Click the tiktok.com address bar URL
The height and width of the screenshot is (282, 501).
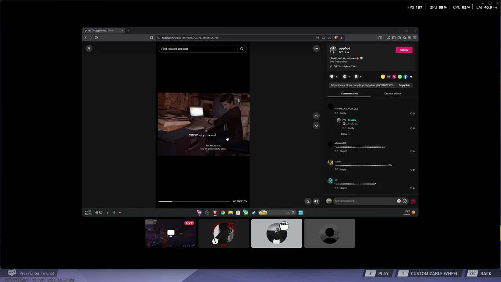pyautogui.click(x=190, y=38)
